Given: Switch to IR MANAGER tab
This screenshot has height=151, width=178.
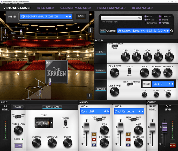Looking at the screenshot, I should [142, 8].
